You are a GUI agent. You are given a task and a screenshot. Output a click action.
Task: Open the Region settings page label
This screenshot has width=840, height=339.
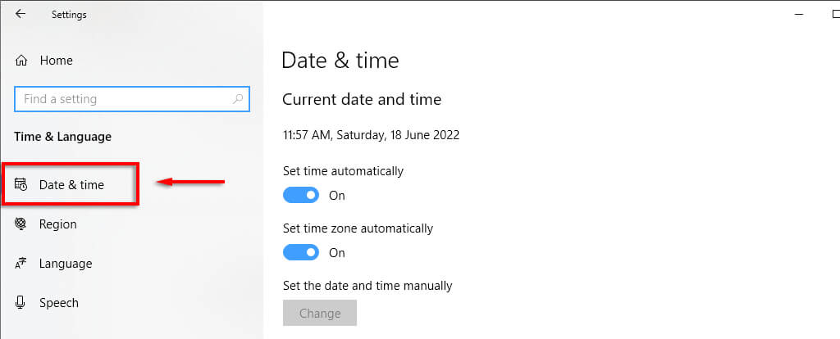point(57,224)
